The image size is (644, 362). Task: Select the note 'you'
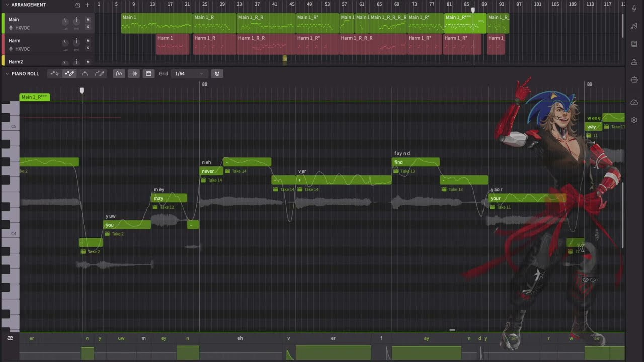point(127,225)
